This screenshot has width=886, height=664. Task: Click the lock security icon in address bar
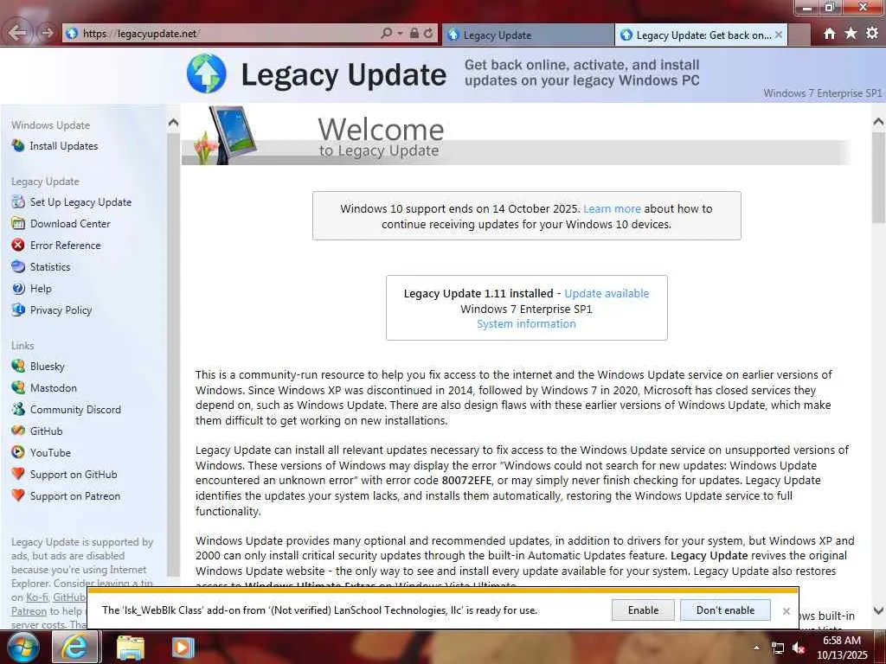(x=414, y=34)
